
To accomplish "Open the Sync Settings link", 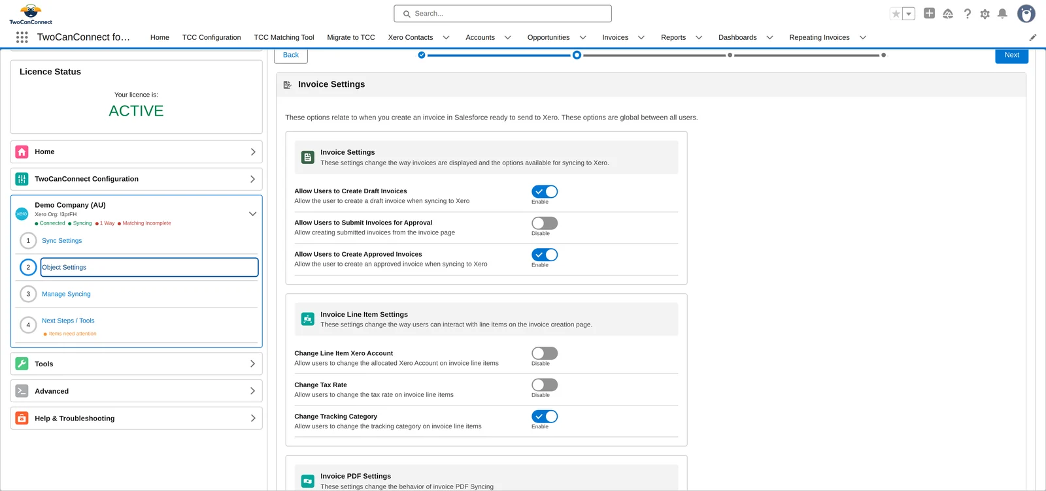I will [x=62, y=241].
